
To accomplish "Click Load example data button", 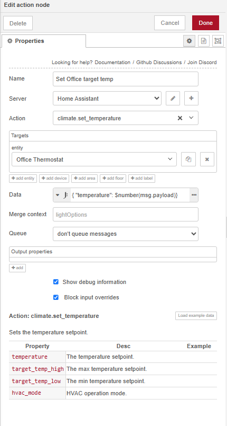I will [196, 316].
